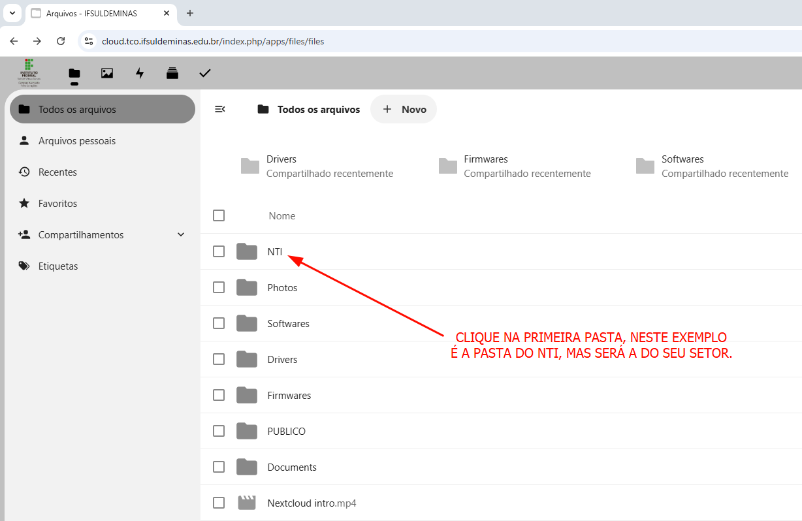Click the PUBLICO folder icon
Viewport: 802px width, 521px height.
pyautogui.click(x=247, y=431)
